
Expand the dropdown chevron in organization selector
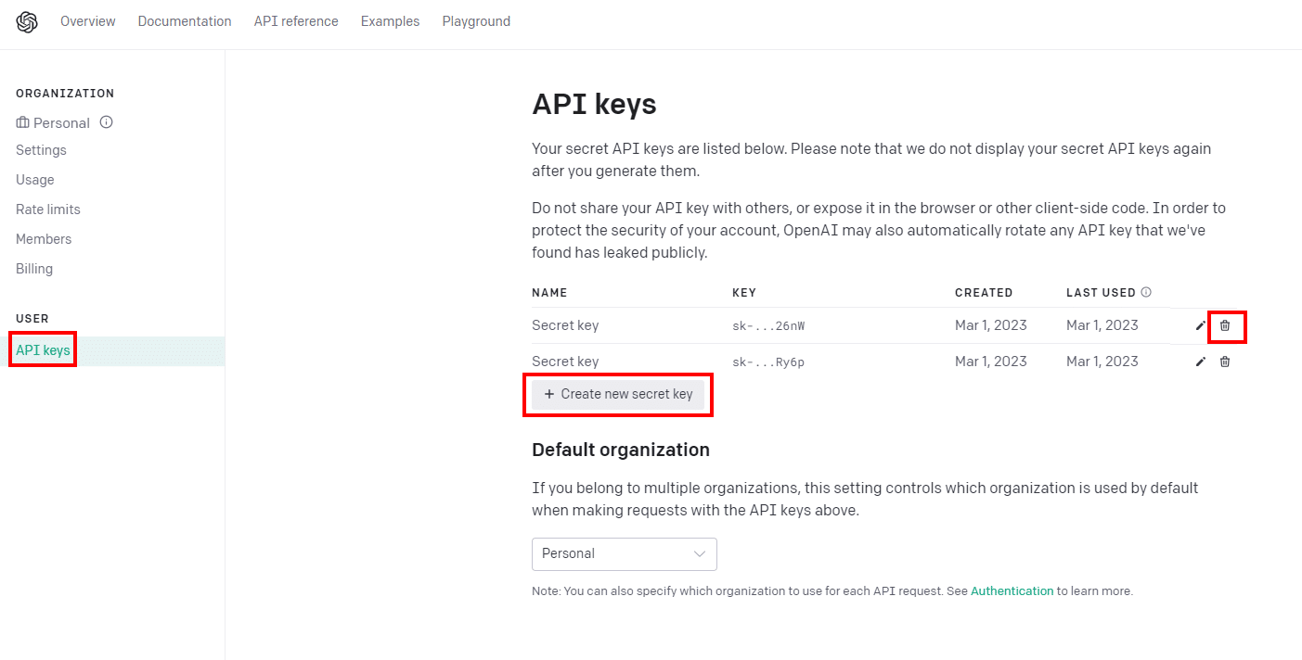[x=701, y=554]
